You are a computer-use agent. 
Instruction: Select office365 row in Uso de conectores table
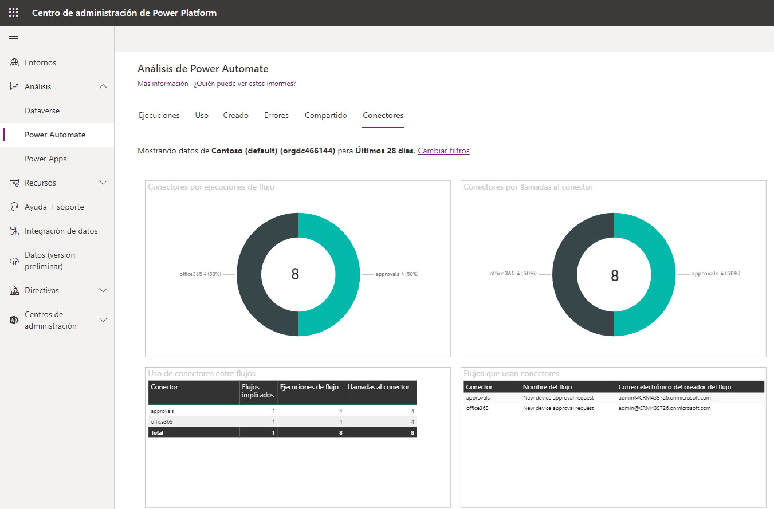(x=282, y=422)
